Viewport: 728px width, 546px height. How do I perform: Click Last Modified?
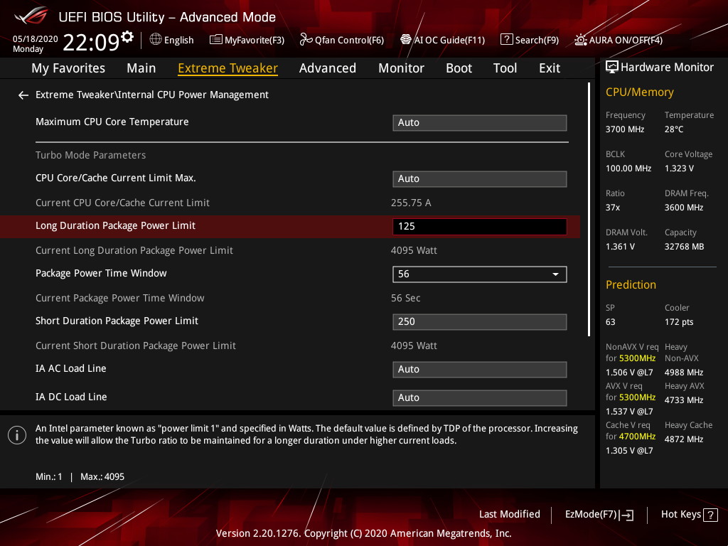510,515
